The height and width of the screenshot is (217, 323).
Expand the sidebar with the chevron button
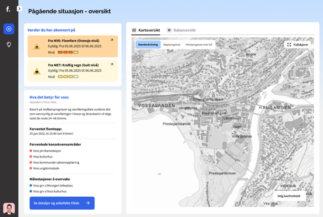[19, 9]
